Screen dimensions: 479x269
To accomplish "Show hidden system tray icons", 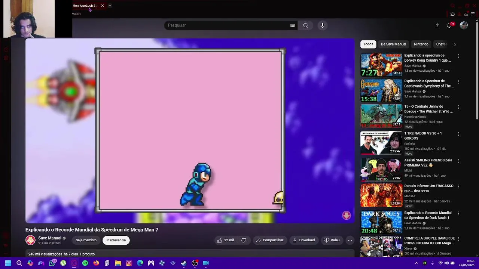I will tap(417, 263).
